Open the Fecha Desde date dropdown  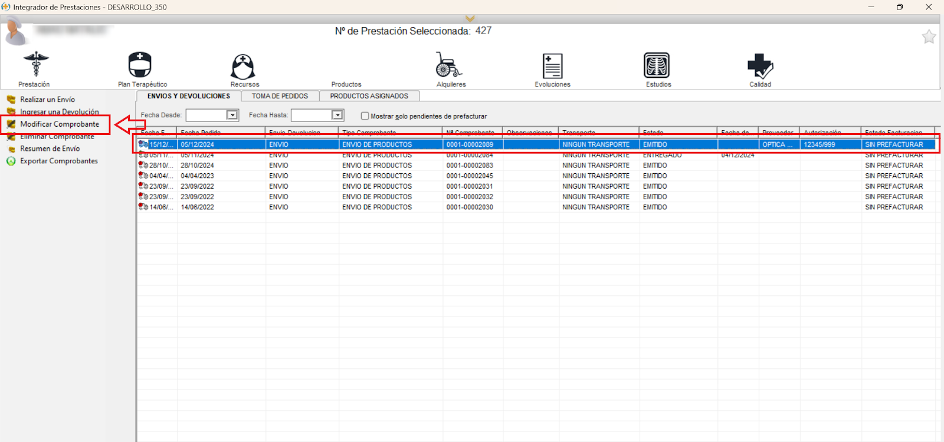point(232,115)
